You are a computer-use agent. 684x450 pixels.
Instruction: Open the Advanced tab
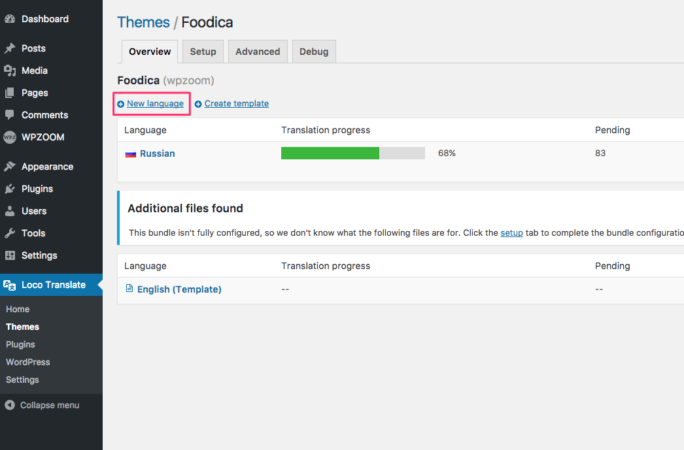[x=258, y=52]
